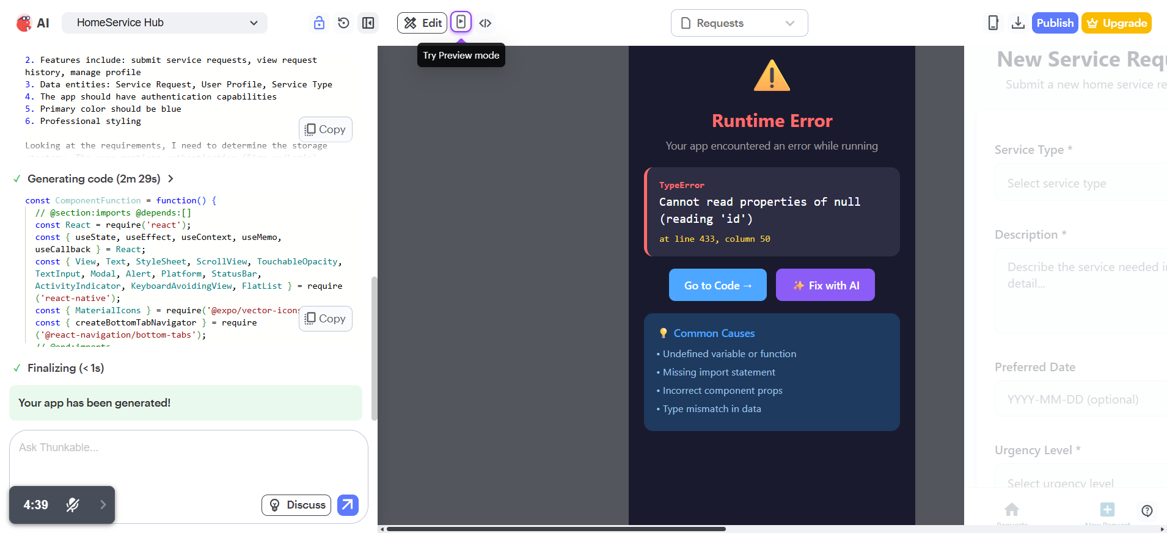Click the Go to Code button

coord(718,285)
